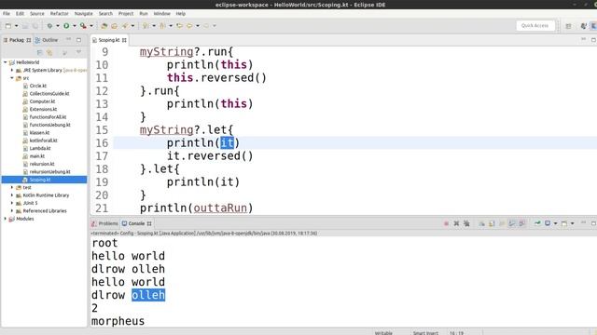Open the Help menu
Image resolution: width=597 pixels, height=335 pixels.
(180, 13)
